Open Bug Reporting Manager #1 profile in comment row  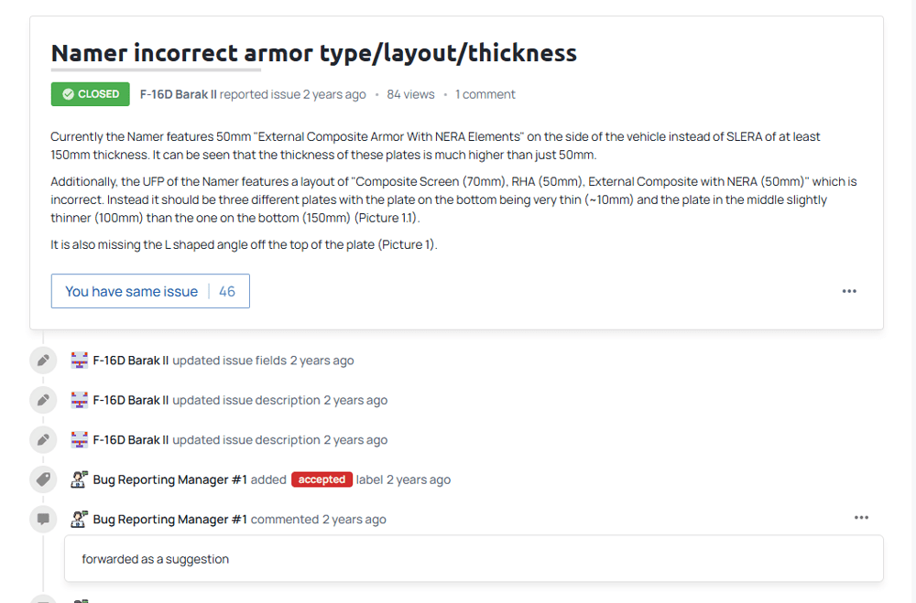[x=169, y=519]
